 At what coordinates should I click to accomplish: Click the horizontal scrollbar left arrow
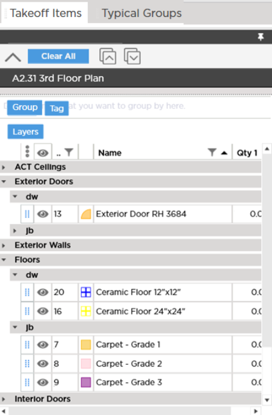click(x=4, y=411)
